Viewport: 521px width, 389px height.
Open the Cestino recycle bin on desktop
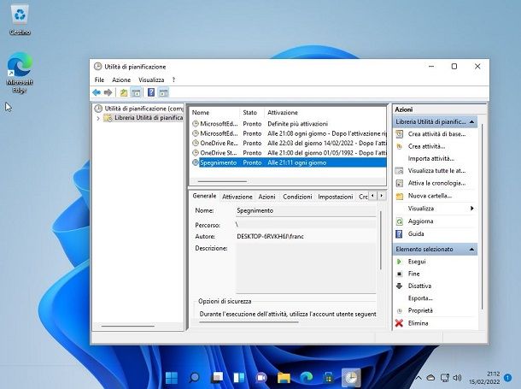(20, 21)
